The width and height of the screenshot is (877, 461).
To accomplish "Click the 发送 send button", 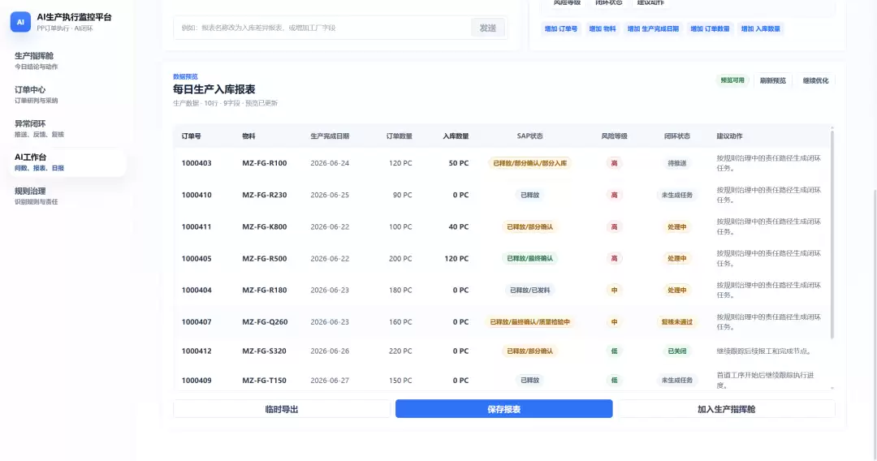I will [x=488, y=28].
